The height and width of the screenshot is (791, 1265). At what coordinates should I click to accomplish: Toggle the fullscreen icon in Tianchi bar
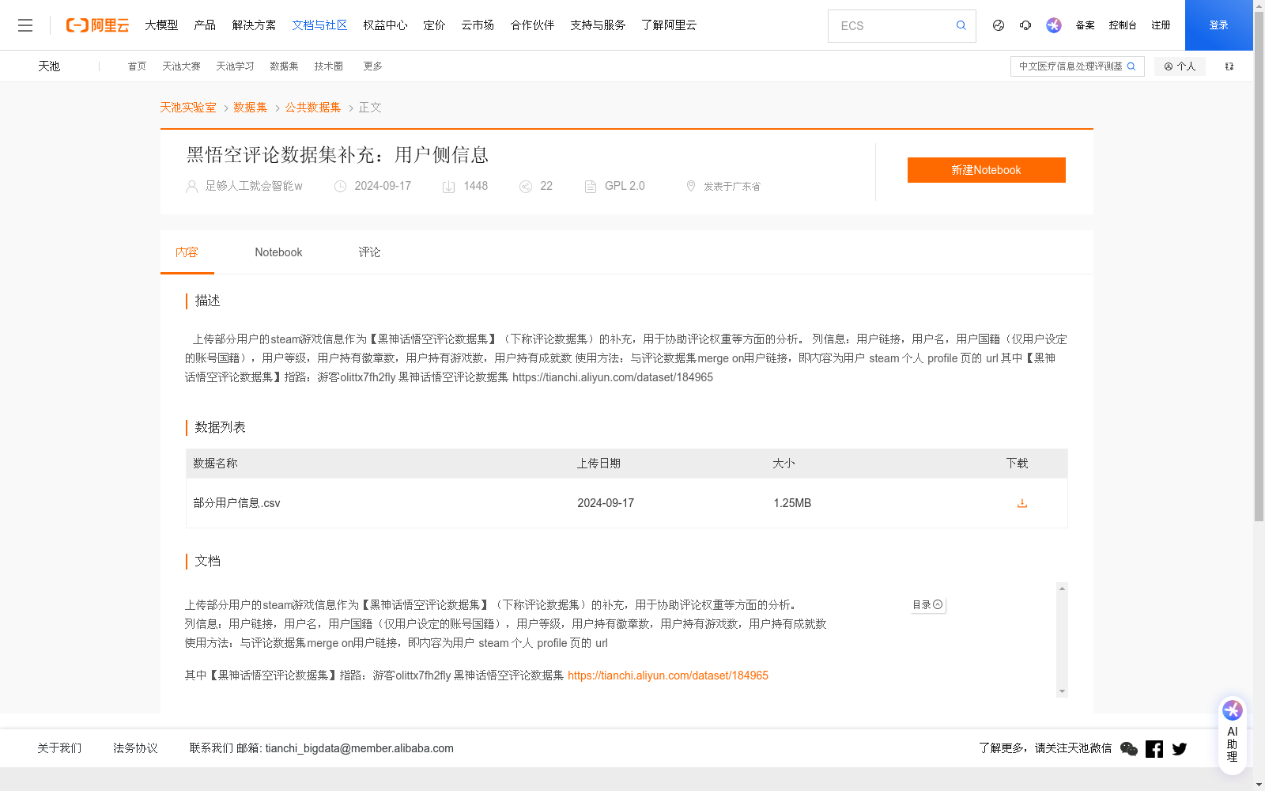(x=1229, y=66)
